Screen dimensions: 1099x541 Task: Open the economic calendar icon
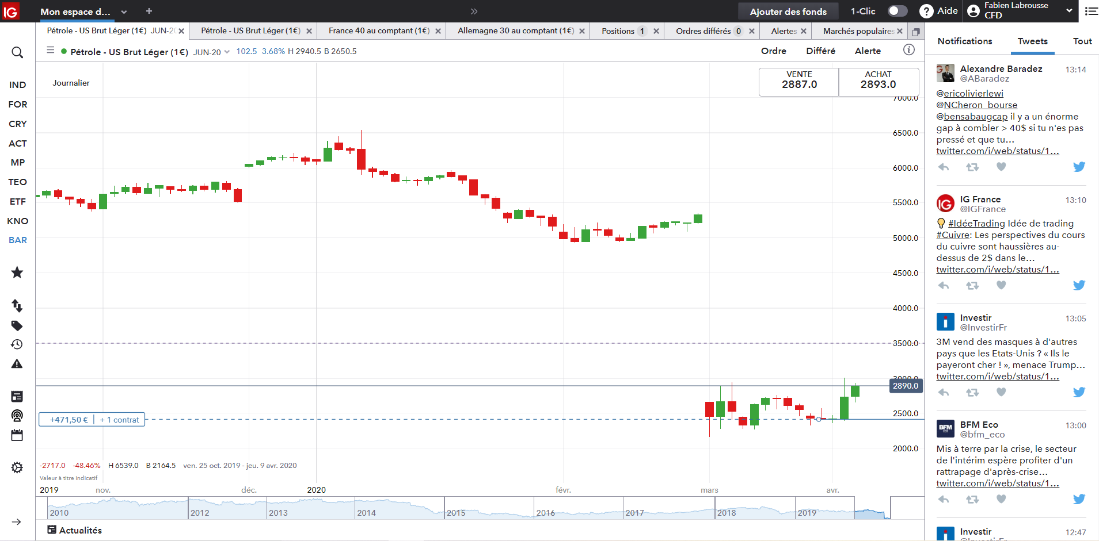tap(17, 435)
